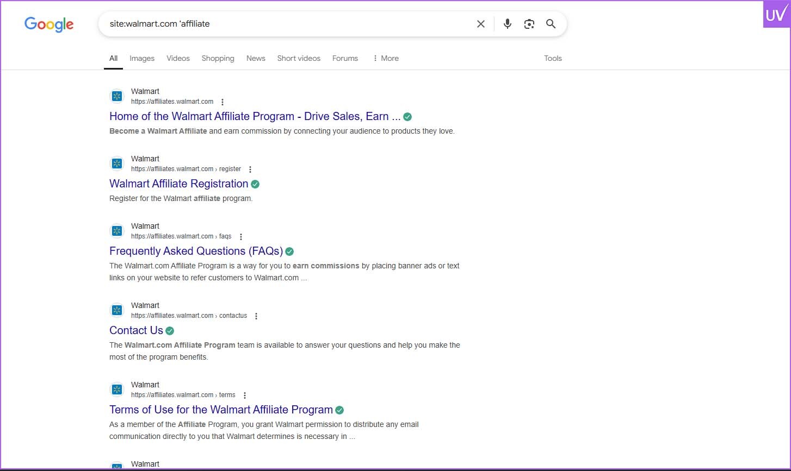
Task: Open three-dot menu for affiliates.walmart.com home result
Action: pos(223,102)
